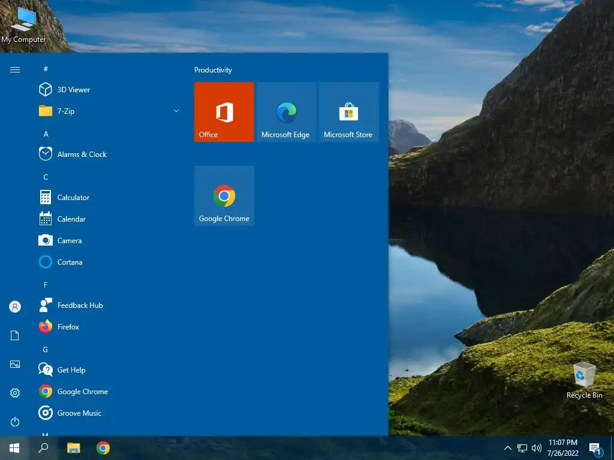Select the Recycle Bin desktop icon
The width and height of the screenshot is (614, 460).
(x=584, y=380)
